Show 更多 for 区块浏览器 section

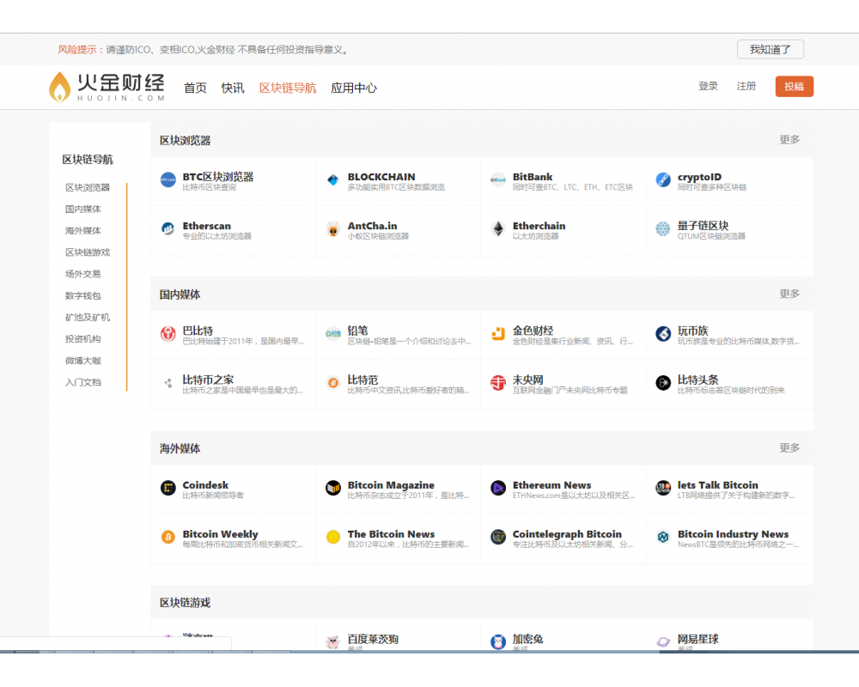pos(789,140)
